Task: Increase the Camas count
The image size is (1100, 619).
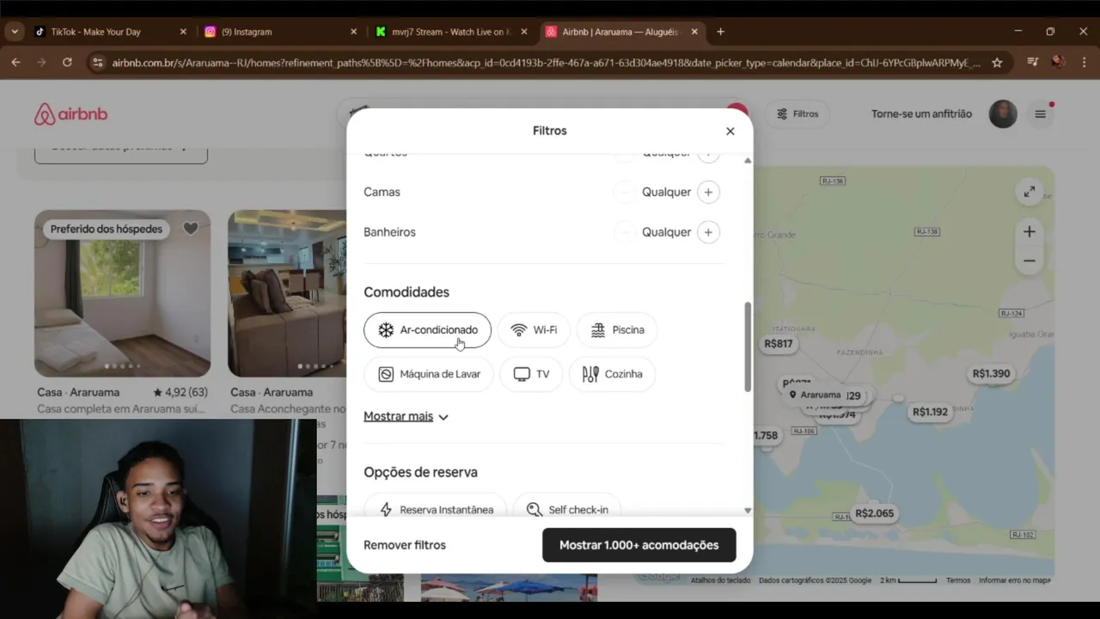Action: point(708,192)
